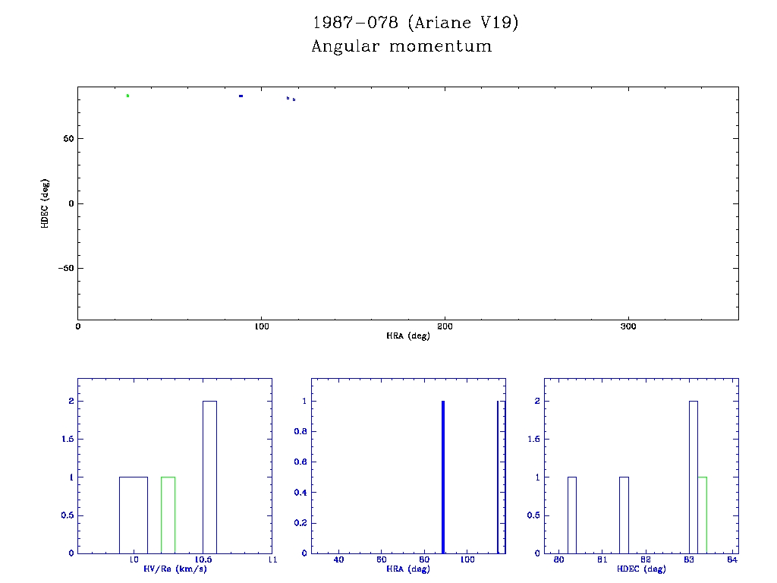Screen dimensions: 777x583
Task: Select the 'Angular momentum' subtitle text
Action: (401, 47)
